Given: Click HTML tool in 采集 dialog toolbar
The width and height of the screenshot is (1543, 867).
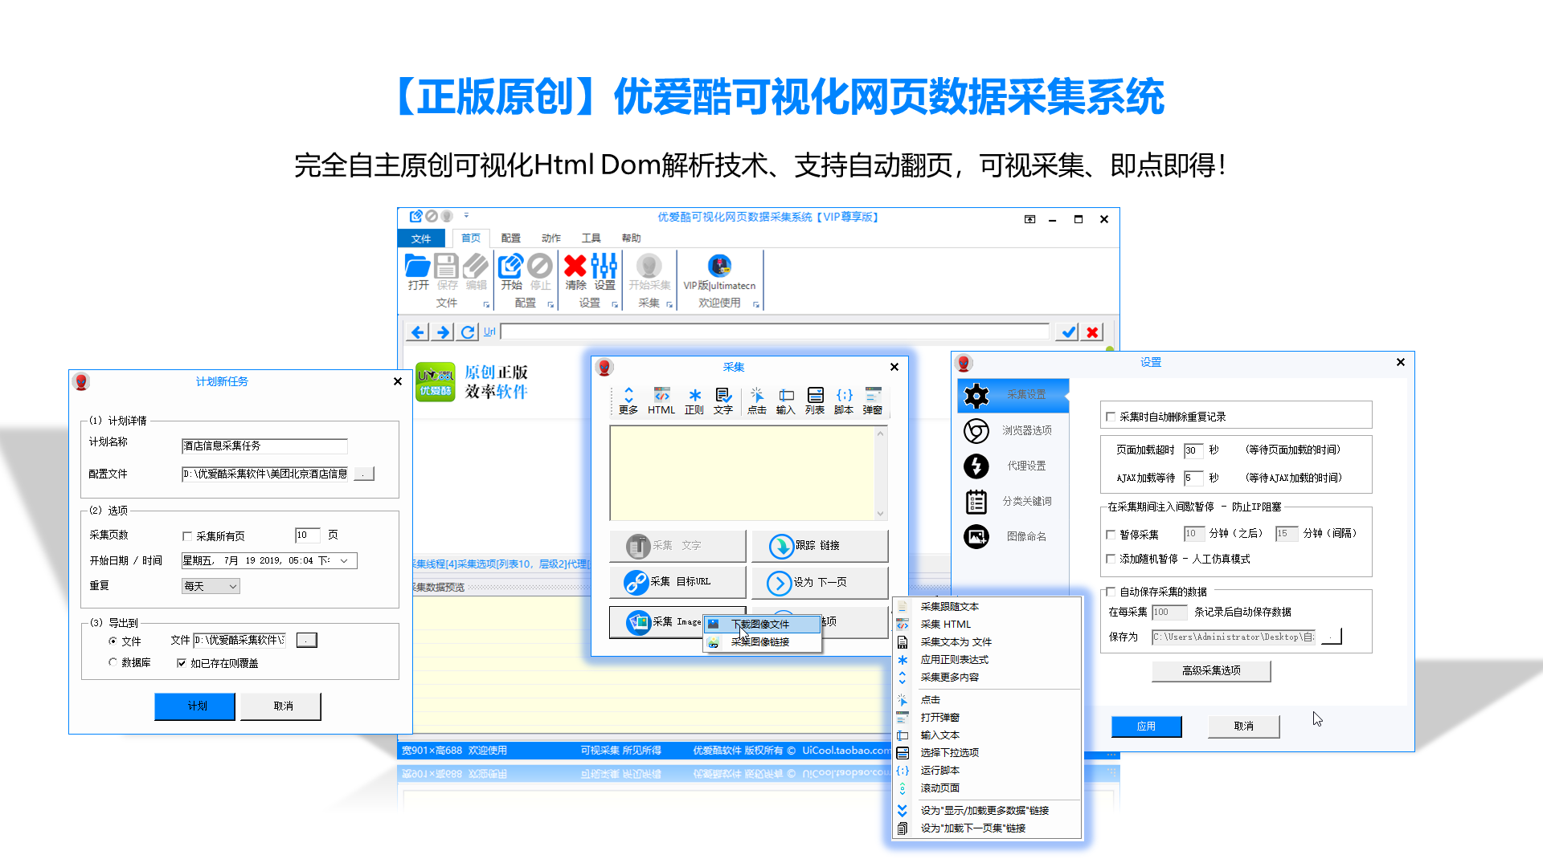Looking at the screenshot, I should coord(661,401).
